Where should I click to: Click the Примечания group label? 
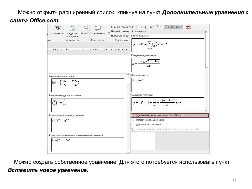(x=98, y=40)
